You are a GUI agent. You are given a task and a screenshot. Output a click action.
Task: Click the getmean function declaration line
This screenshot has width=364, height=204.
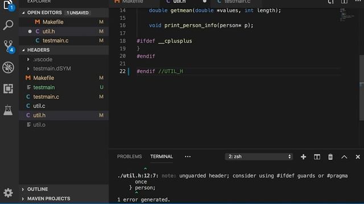215,10
